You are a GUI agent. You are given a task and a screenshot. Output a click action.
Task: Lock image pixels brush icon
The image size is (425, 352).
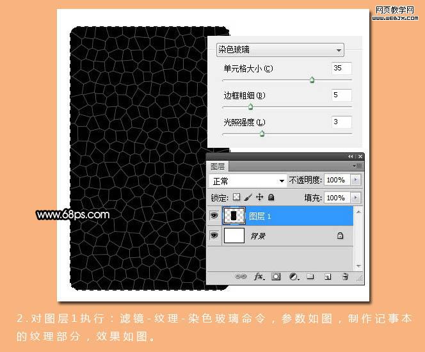tap(248, 197)
